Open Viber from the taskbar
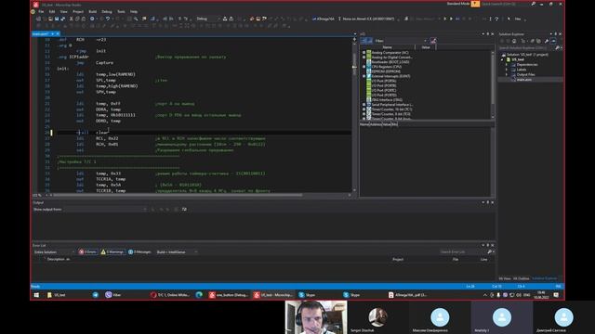The width and height of the screenshot is (595, 334). 113,295
